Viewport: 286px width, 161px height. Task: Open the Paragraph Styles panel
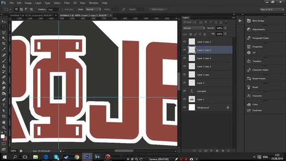(x=261, y=38)
